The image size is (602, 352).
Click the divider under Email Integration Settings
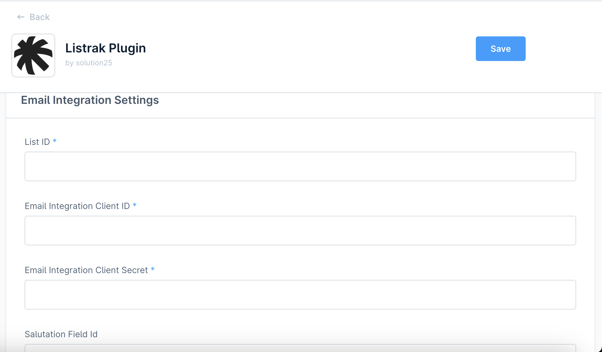click(300, 118)
